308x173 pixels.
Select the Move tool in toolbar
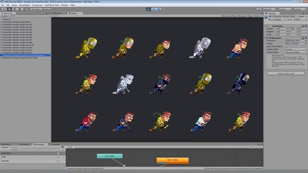9,9
